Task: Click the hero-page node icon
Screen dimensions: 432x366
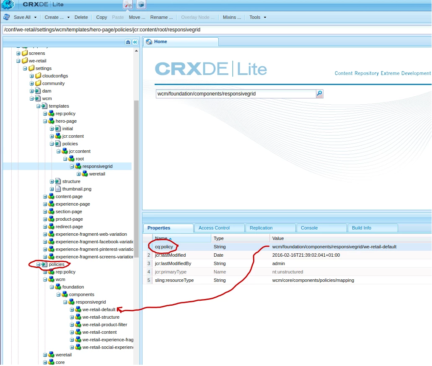Action: pos(51,121)
